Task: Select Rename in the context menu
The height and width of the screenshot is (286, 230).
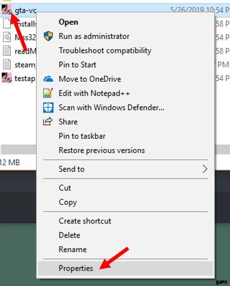Action: 73,249
